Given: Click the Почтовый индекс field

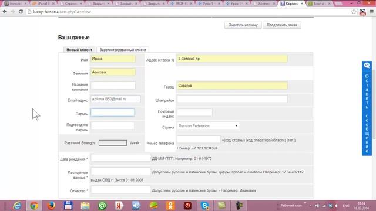Looking at the screenshot, I should click(x=194, y=113).
